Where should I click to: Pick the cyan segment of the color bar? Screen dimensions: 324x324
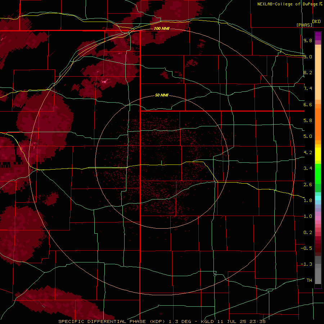(318, 198)
